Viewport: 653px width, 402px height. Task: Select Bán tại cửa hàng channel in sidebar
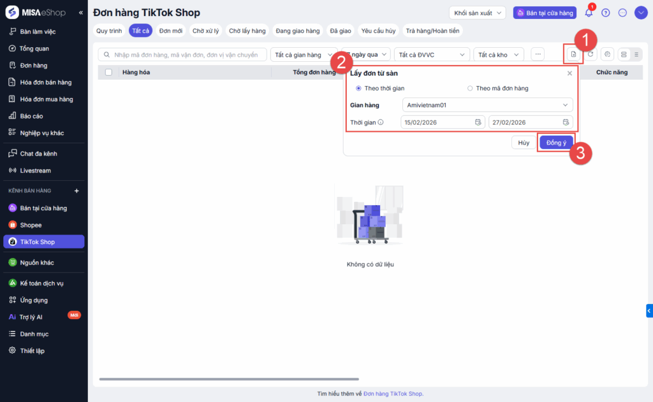coord(44,208)
